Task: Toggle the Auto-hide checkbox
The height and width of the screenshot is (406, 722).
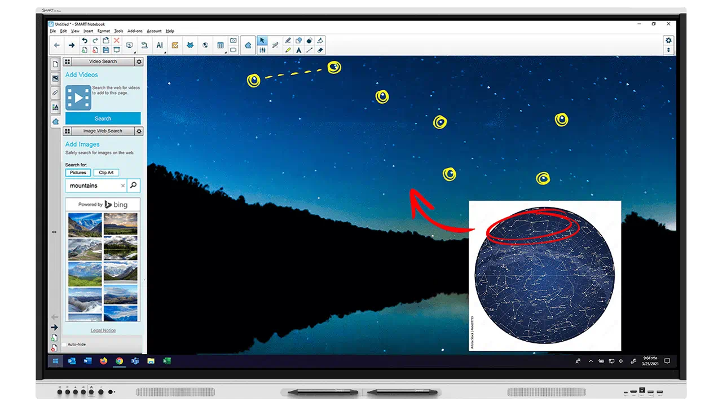Action: pyautogui.click(x=64, y=345)
